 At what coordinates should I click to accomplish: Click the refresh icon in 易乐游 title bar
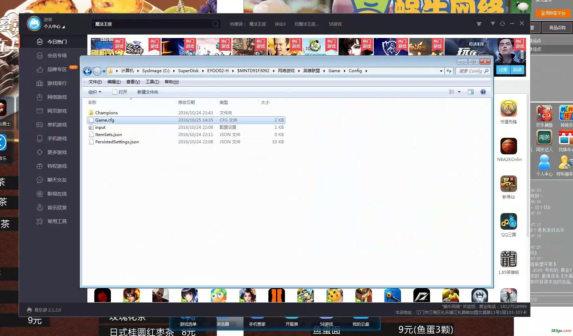(x=502, y=23)
